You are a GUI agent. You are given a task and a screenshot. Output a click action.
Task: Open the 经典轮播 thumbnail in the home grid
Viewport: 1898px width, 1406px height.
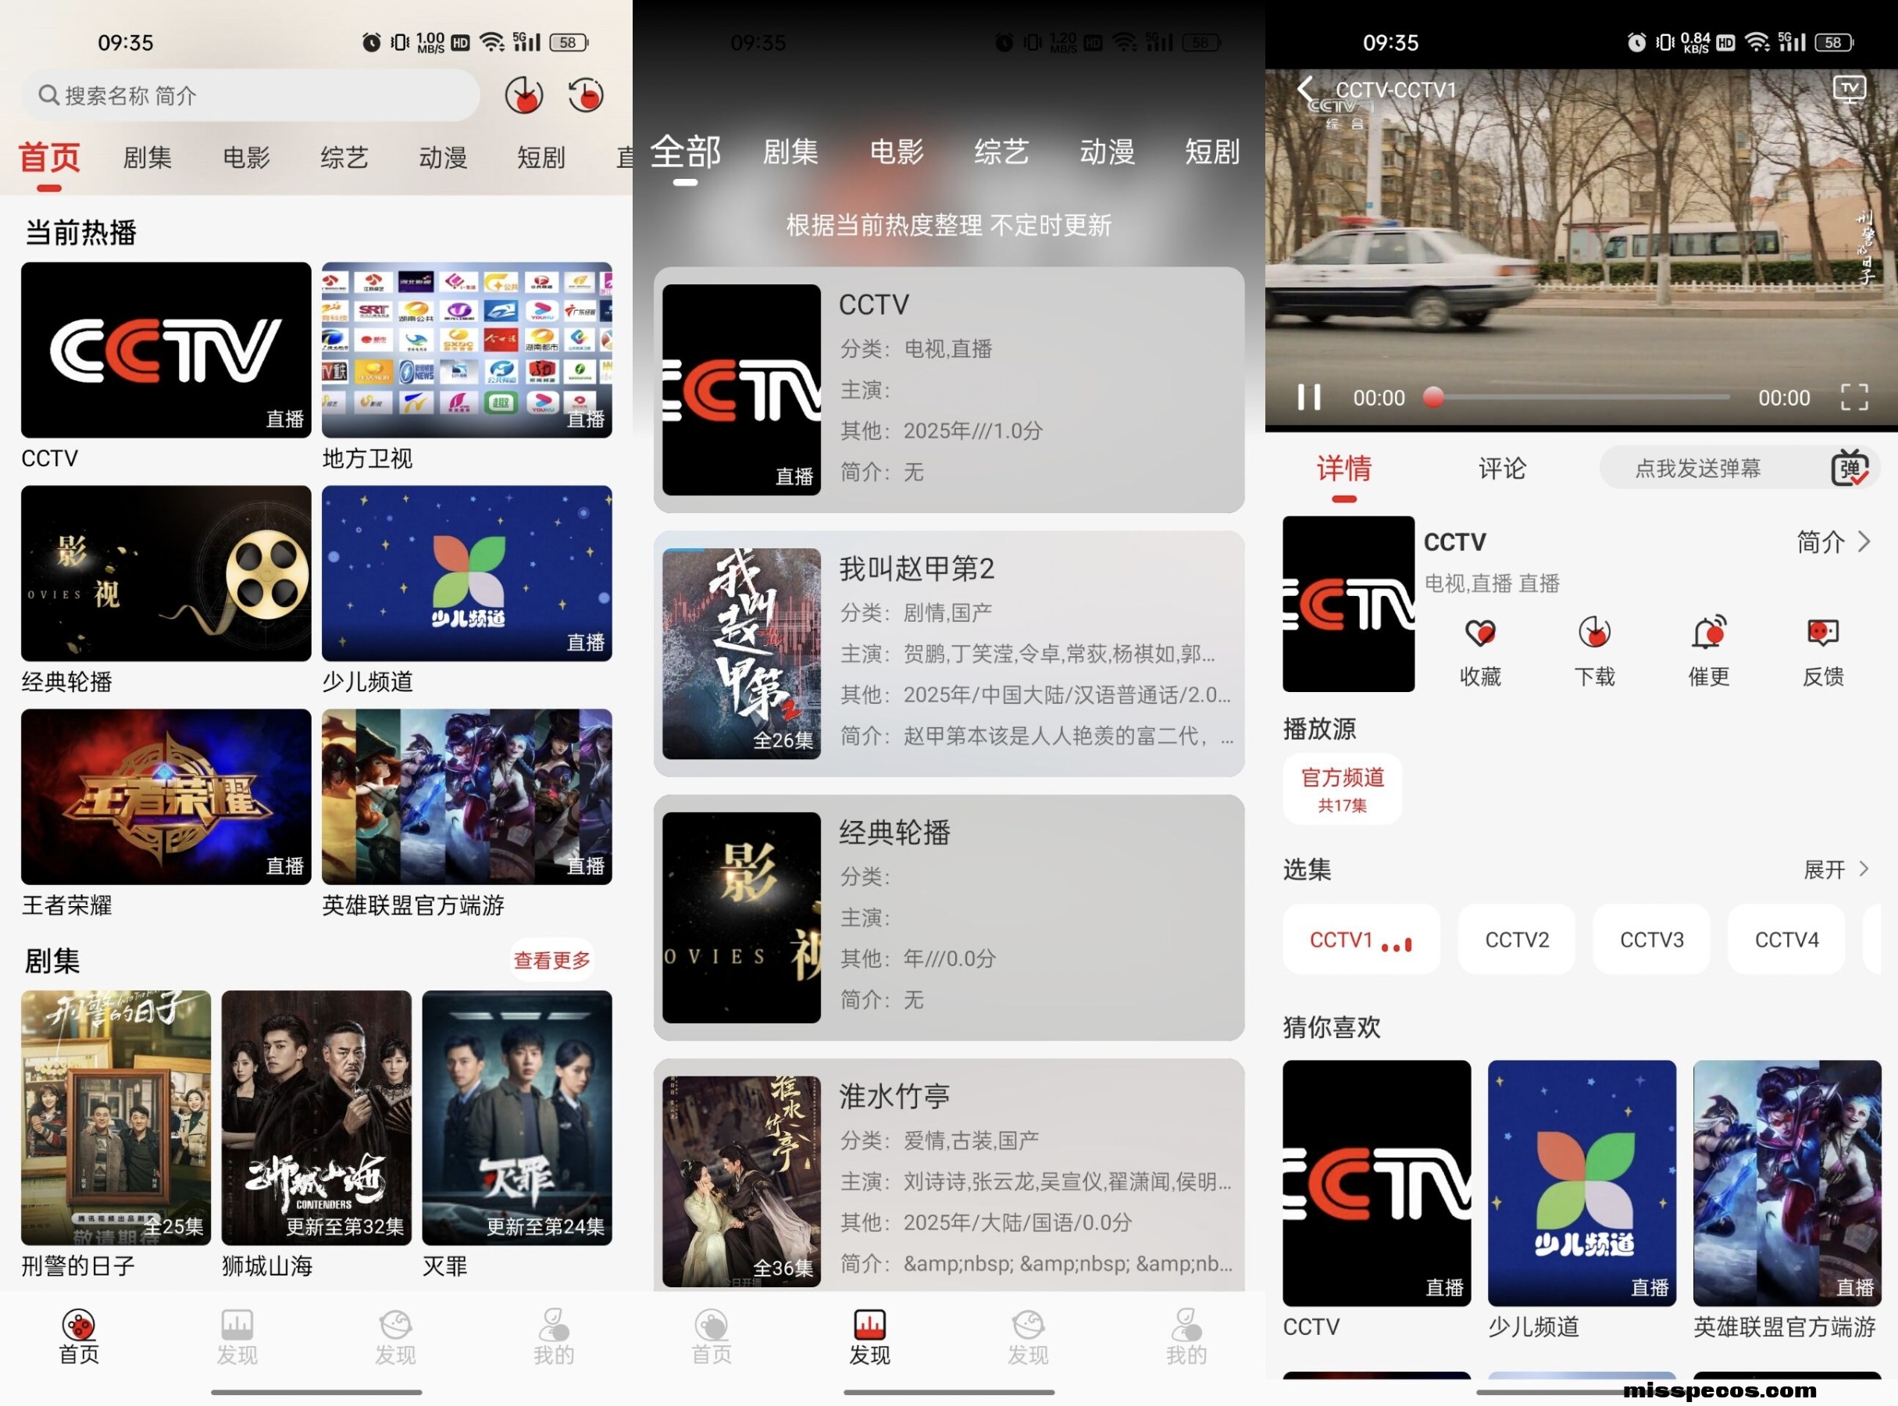pyautogui.click(x=166, y=573)
